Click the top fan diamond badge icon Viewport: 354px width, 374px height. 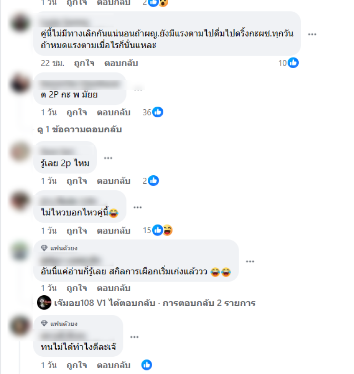[x=44, y=248]
